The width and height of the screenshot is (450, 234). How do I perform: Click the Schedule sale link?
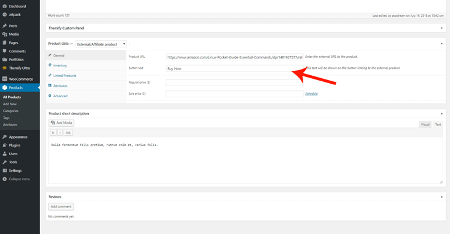[311, 94]
